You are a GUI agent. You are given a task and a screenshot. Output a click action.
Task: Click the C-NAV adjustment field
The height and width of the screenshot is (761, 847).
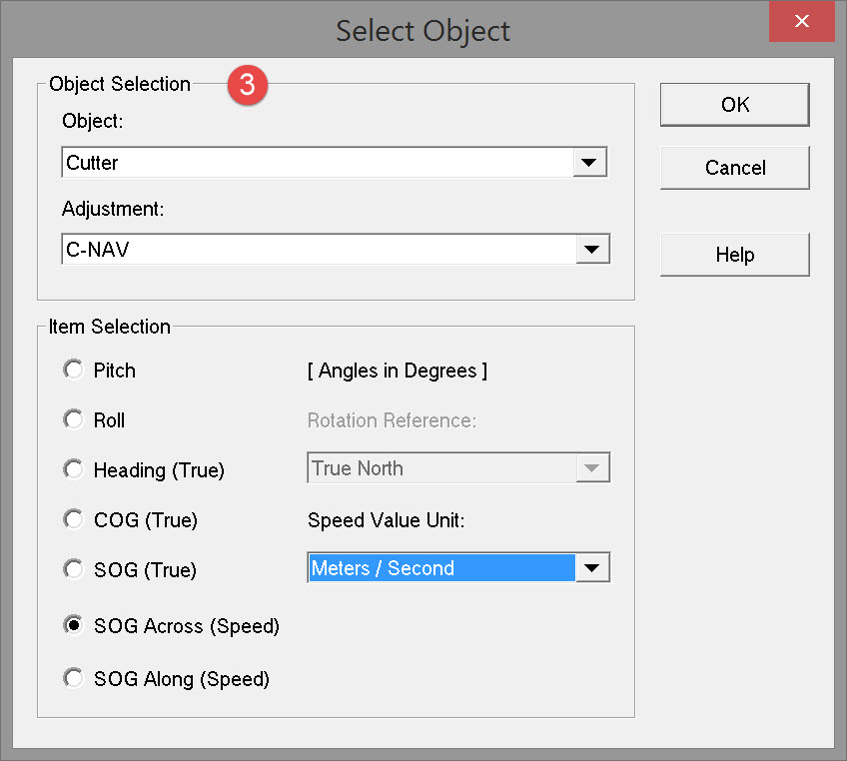tap(316, 250)
